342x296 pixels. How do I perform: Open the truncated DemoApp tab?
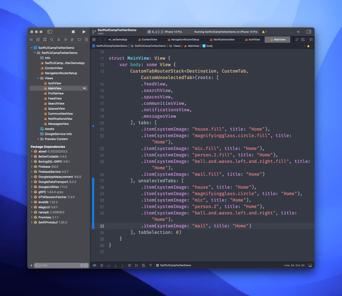(118, 40)
